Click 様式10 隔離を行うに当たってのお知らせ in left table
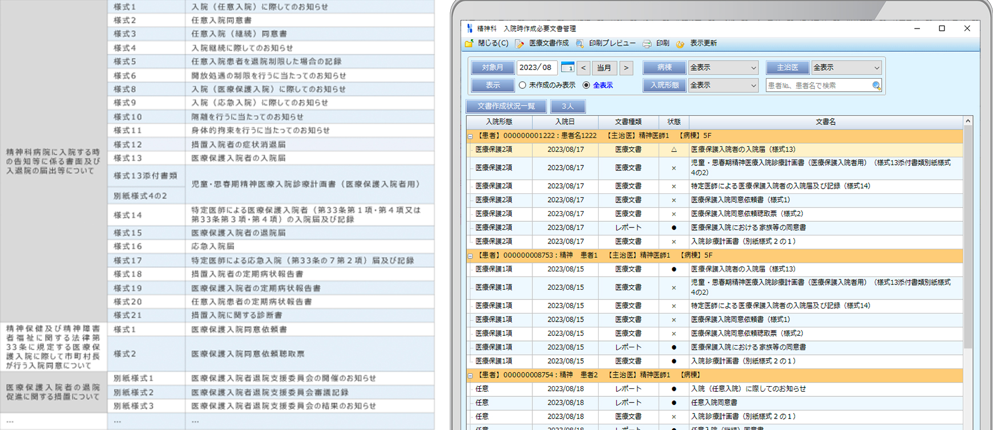 (271, 117)
